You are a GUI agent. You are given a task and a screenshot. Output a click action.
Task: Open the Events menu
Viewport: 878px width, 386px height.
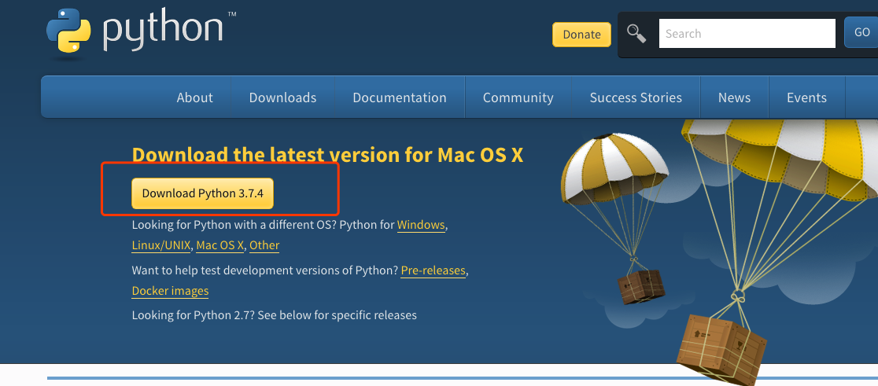(x=806, y=97)
